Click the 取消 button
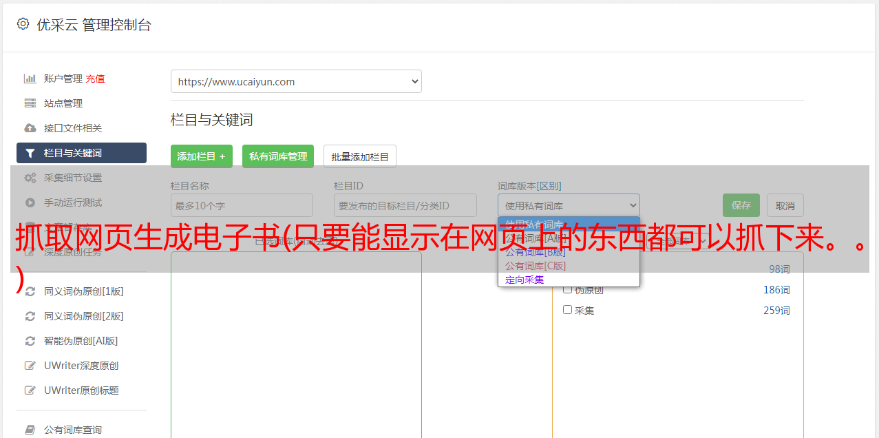The image size is (879, 438). (785, 205)
